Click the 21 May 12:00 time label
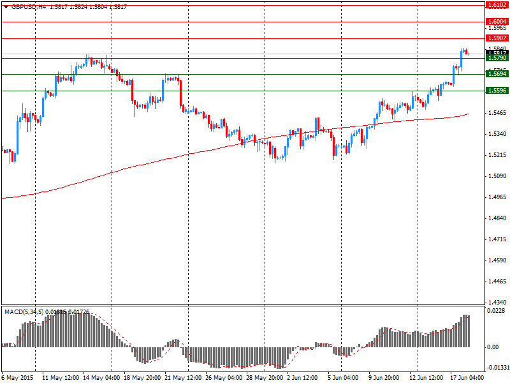This screenshot has width=510, height=383. pos(183,378)
